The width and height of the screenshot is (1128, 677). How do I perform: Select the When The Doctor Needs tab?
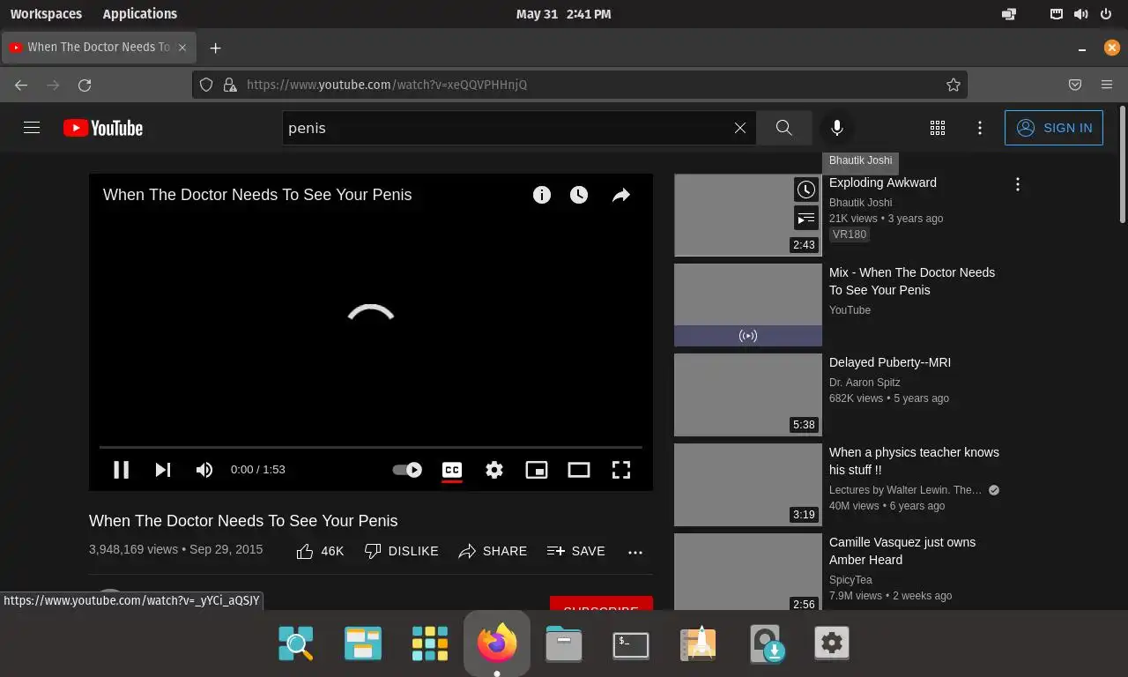tap(98, 48)
